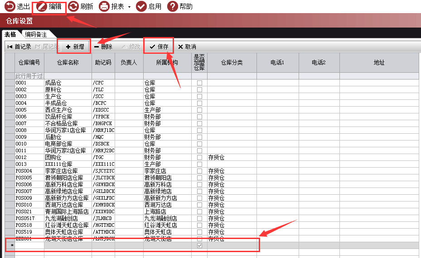Select the 红谷滩天虹店仓库 name cell
Image resolution: width=421 pixels, height=258 pixels.
(68, 225)
